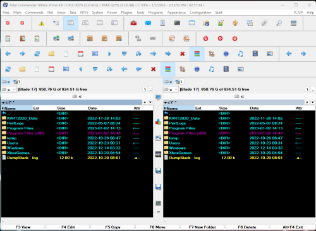This screenshot has height=231, width=316.
Task: Expand the left panel directory history arrow
Action: [x=150, y=102]
